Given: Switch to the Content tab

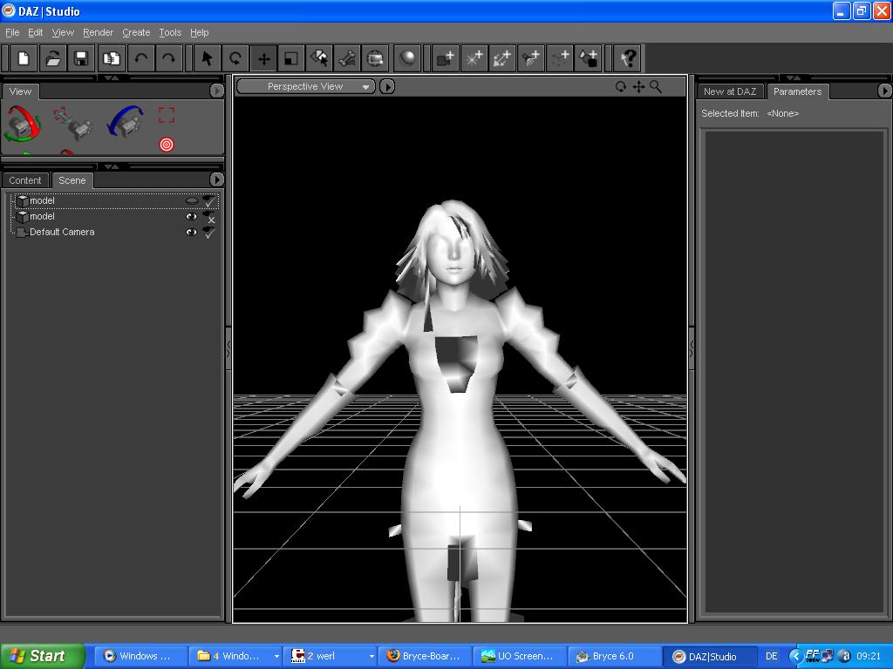Looking at the screenshot, I should [25, 180].
